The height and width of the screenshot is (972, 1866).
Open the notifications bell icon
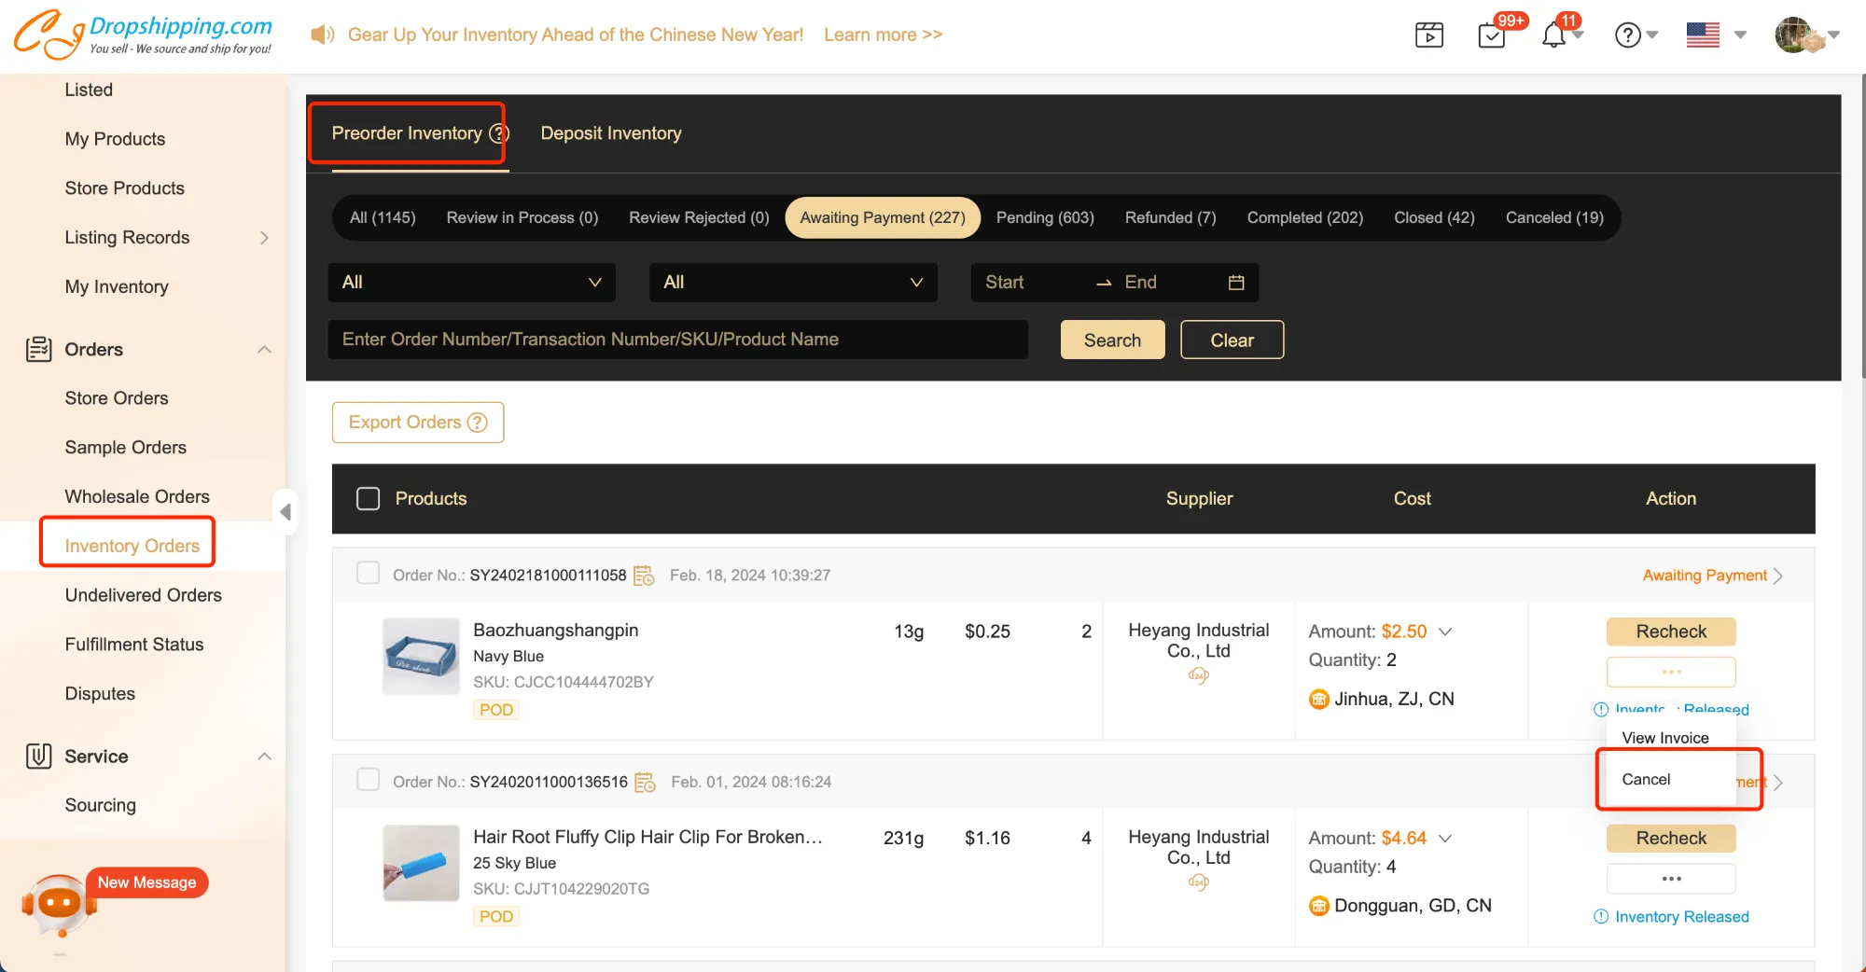point(1553,35)
